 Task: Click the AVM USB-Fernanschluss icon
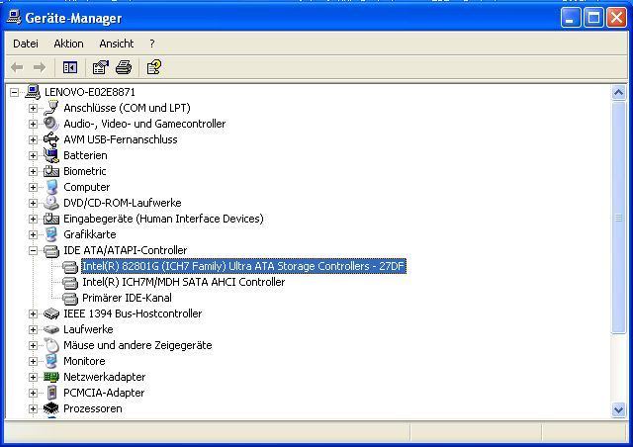51,139
